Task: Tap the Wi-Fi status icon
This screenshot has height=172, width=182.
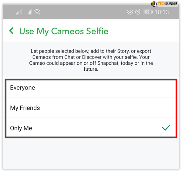Action: 37,12
